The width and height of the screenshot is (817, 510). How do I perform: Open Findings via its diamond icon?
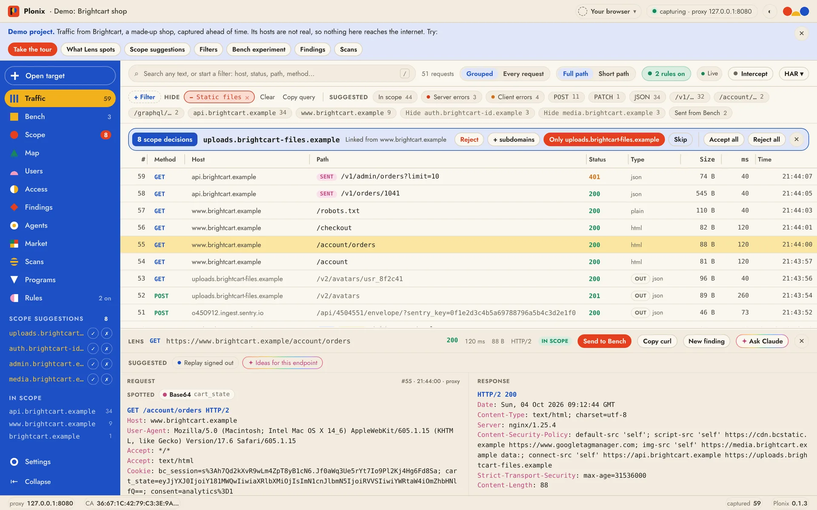[x=14, y=207]
